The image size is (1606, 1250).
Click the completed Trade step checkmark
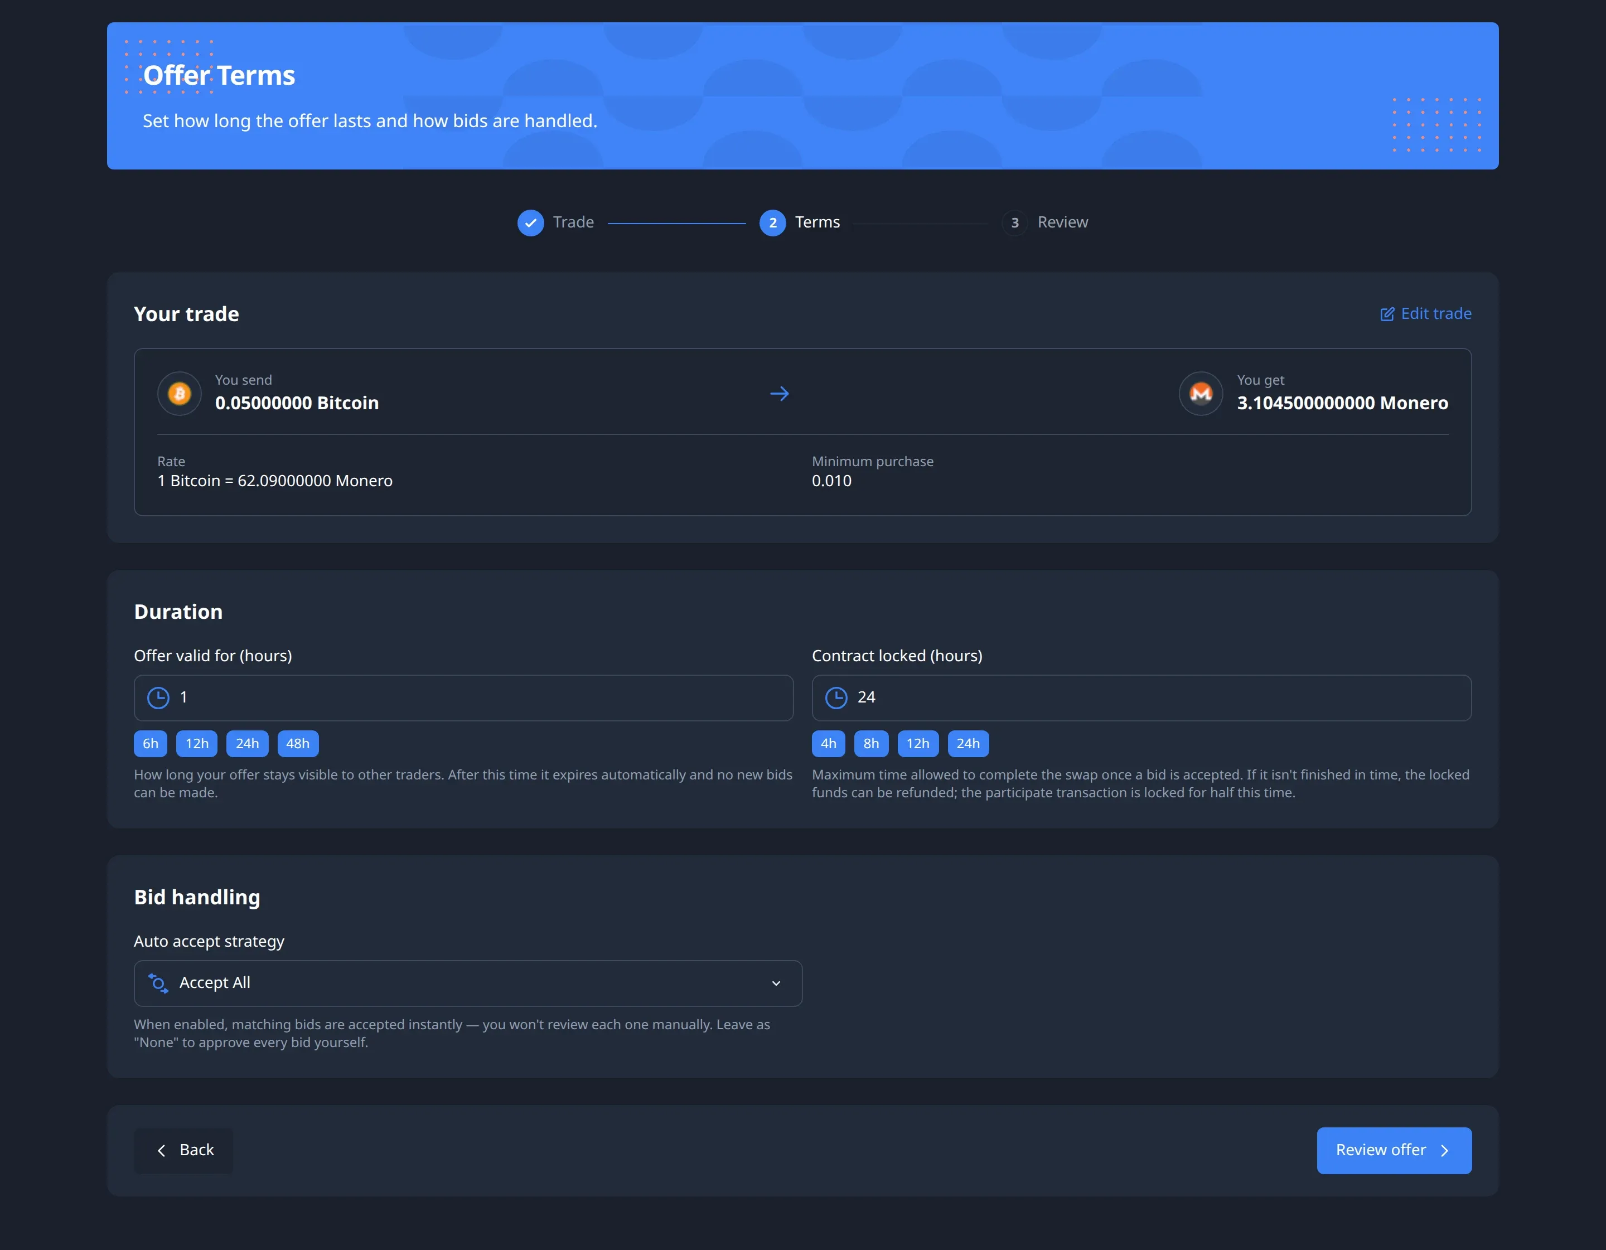coord(531,223)
